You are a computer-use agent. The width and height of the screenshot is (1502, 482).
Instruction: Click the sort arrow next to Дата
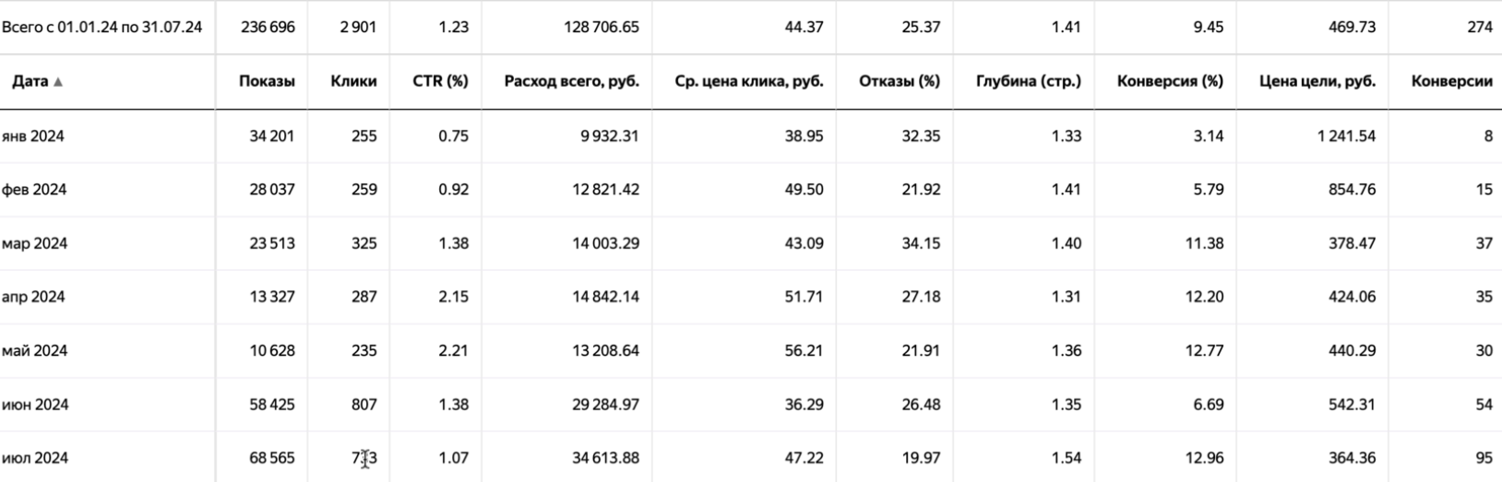(x=58, y=82)
